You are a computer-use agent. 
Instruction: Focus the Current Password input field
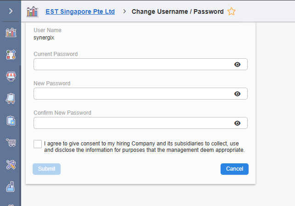pos(133,64)
